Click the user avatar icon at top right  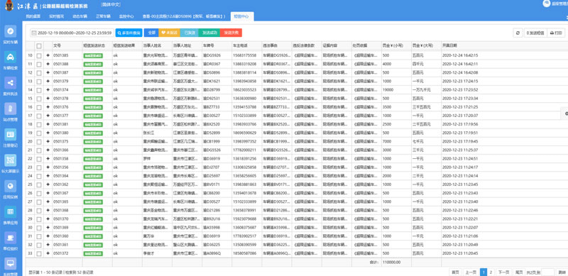click(x=546, y=4)
